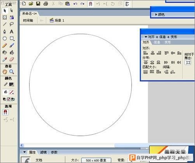This screenshot has height=163, width=195.
Task: Select the Text tool
Action: [x=12, y=32]
